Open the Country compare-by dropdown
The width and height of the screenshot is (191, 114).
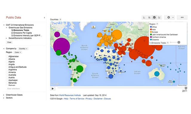(x=23, y=49)
